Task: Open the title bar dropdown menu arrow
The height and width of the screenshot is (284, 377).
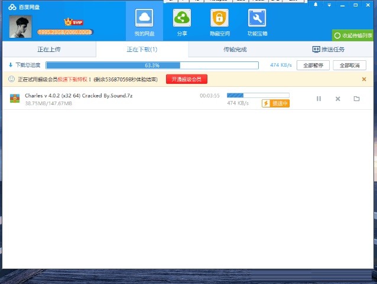Action: 329,5
